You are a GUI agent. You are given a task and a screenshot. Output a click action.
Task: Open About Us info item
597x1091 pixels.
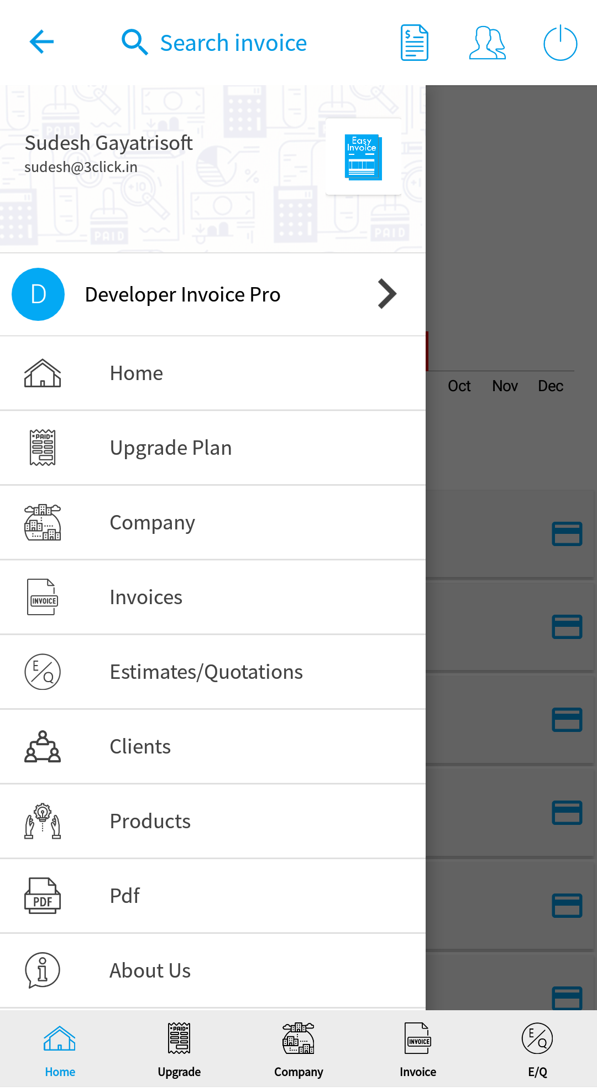213,971
